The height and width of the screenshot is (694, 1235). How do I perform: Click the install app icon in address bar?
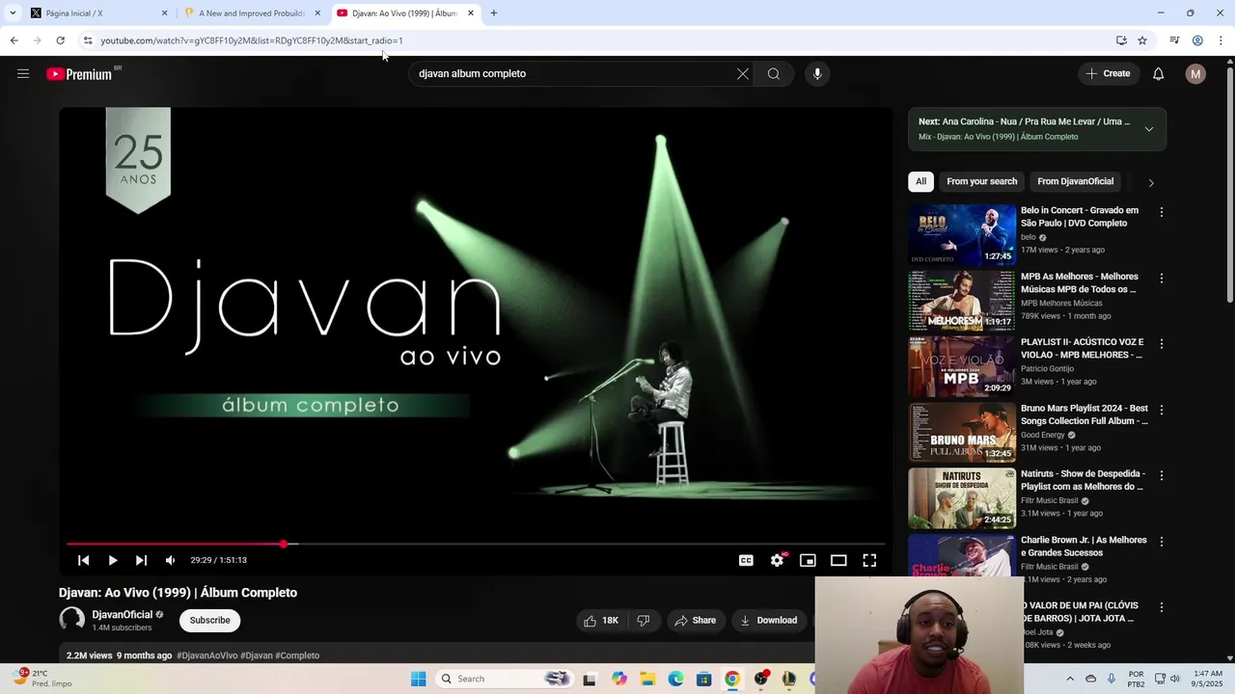(x=1121, y=40)
